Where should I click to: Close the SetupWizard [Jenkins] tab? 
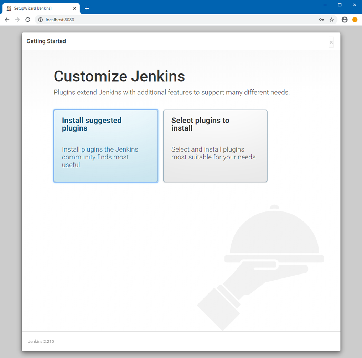[74, 8]
